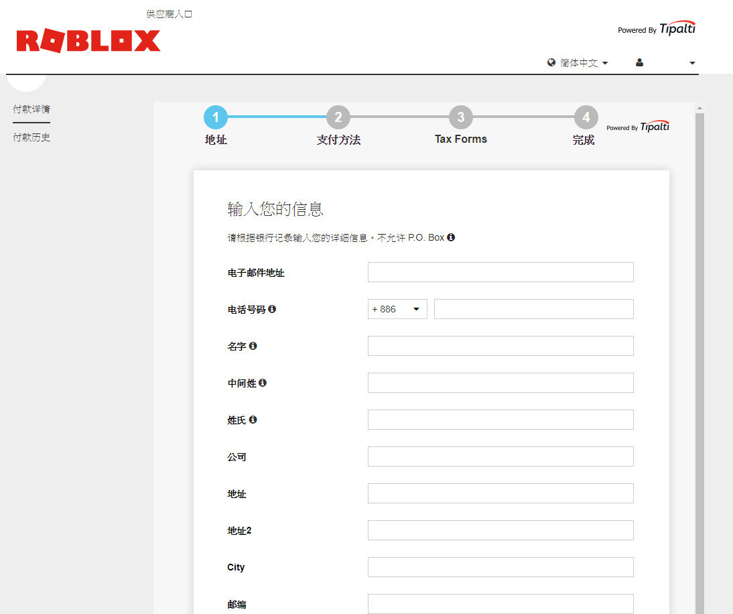
Task: Click the info icon beside 中间姓
Action: coord(263,382)
